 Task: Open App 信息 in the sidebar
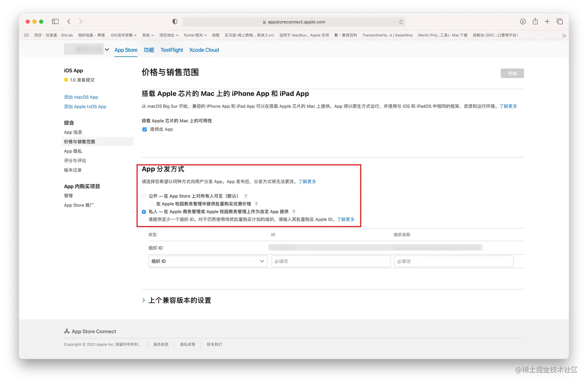tap(73, 132)
